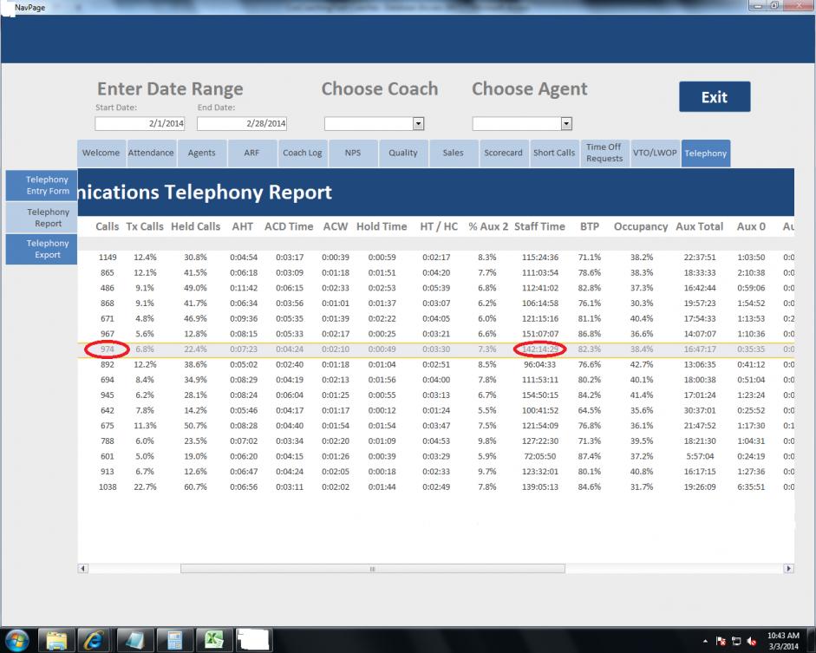
Task: Open the Scorecard tab
Action: pos(503,153)
